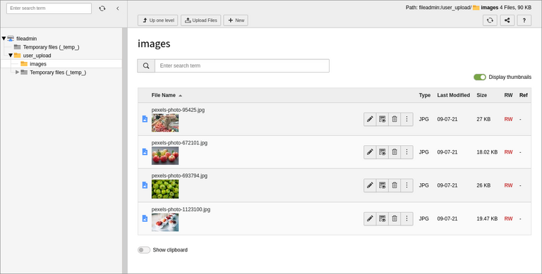This screenshot has width=542, height=274.
Task: Open more options for pexels-photo-95425.jpg
Action: (x=406, y=119)
